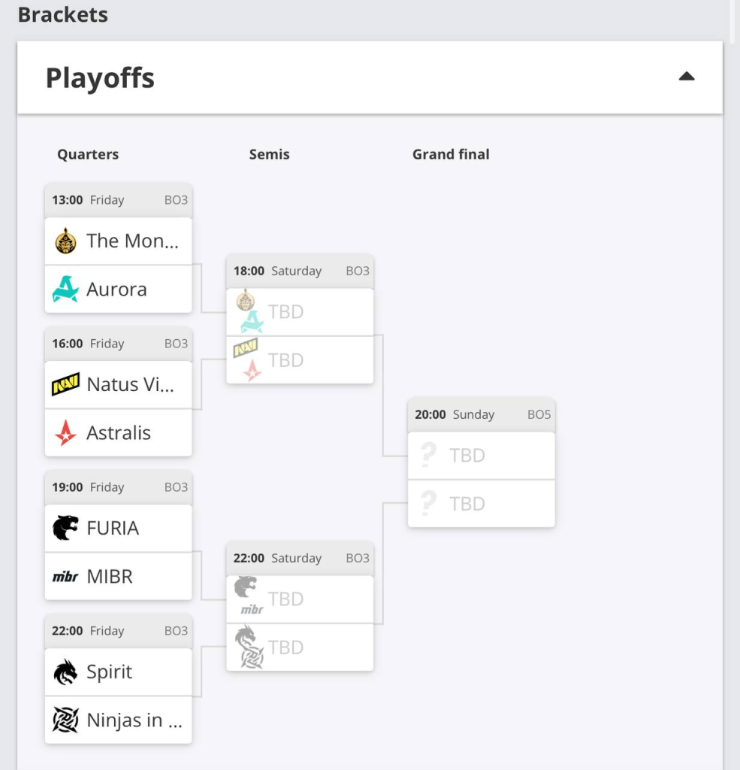Click the Spirit dragon logo
Screen dimensions: 740x770
66,671
